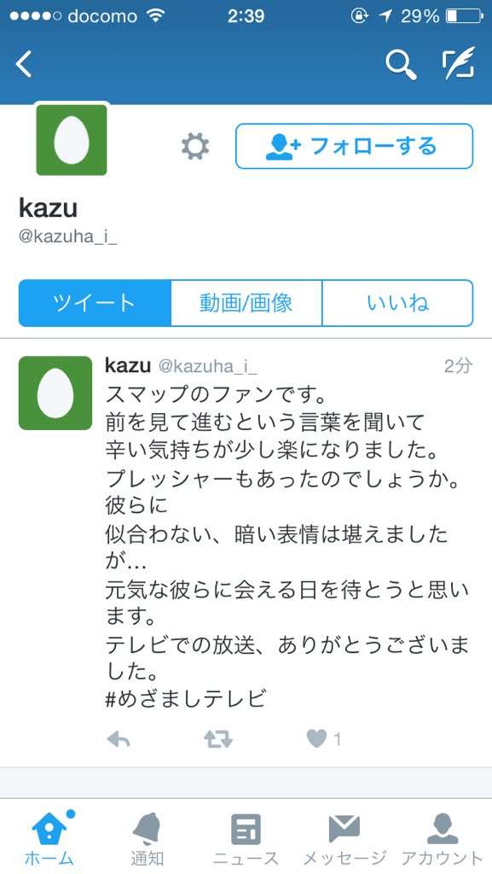This screenshot has height=874, width=492.
Task: Open the メッセージ messages envelope
Action: click(344, 838)
